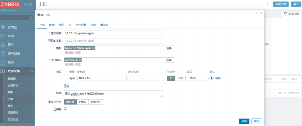The image size is (302, 126).
Task: Click the 取消 button
Action: pos(257,121)
